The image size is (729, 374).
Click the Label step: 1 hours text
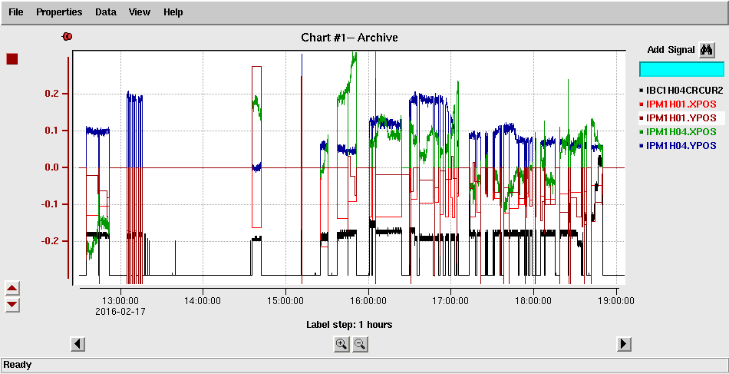[x=349, y=325]
